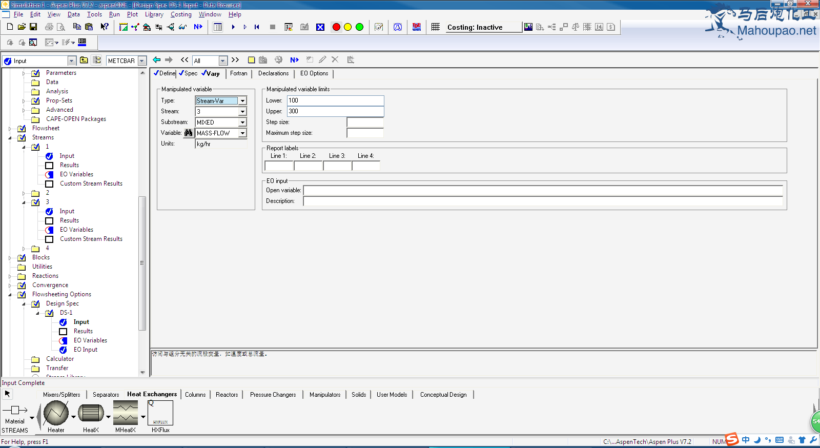Start simulation run with the solid play arrow
This screenshot has width=820, height=448.
233,27
